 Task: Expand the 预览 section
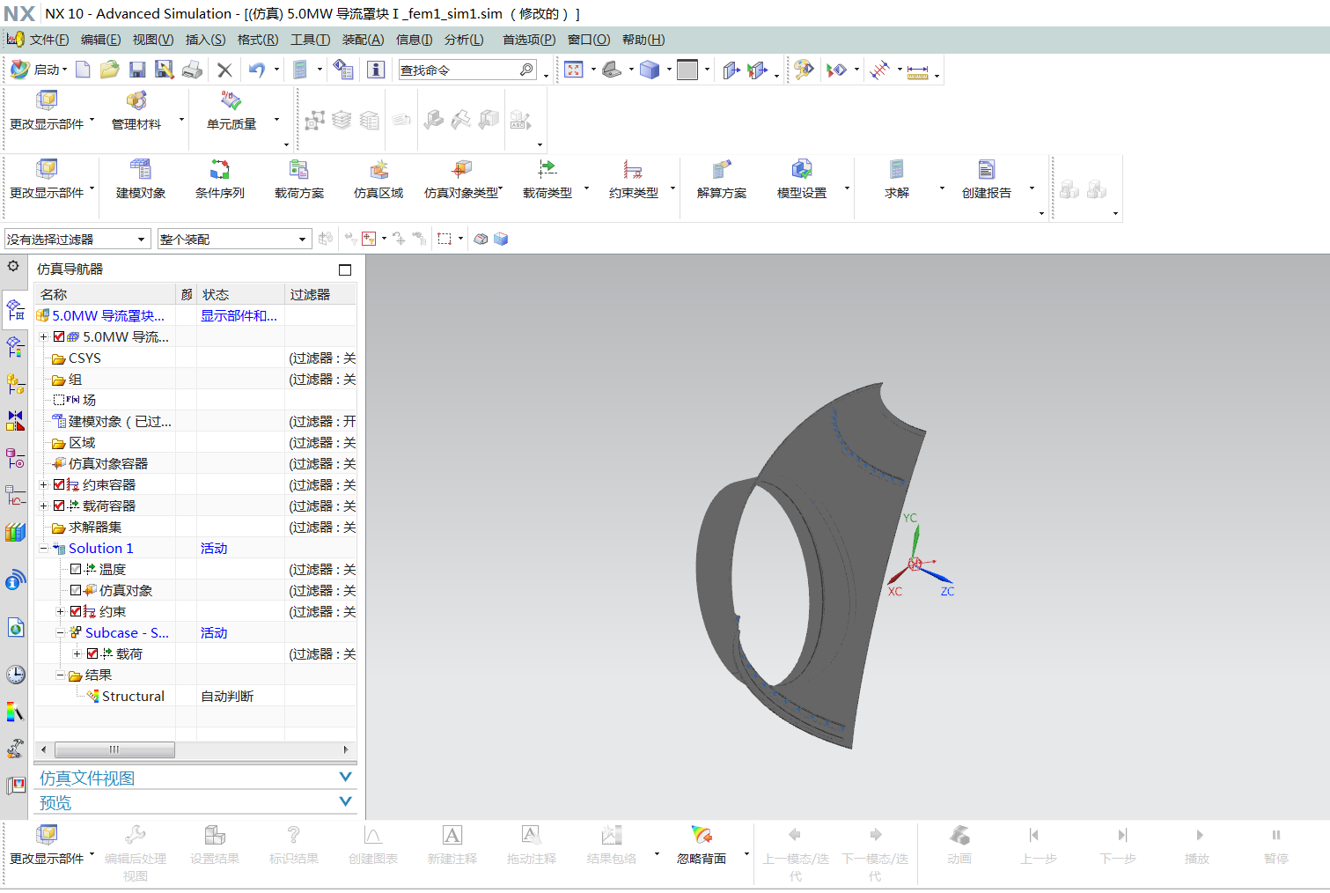point(345,801)
